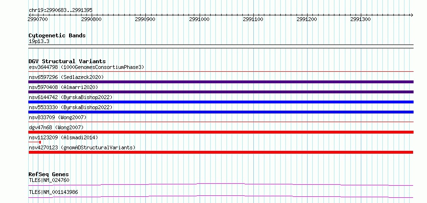Click the TLE6|NM_001143986 gene label
The image size is (427, 203).
tap(53, 192)
